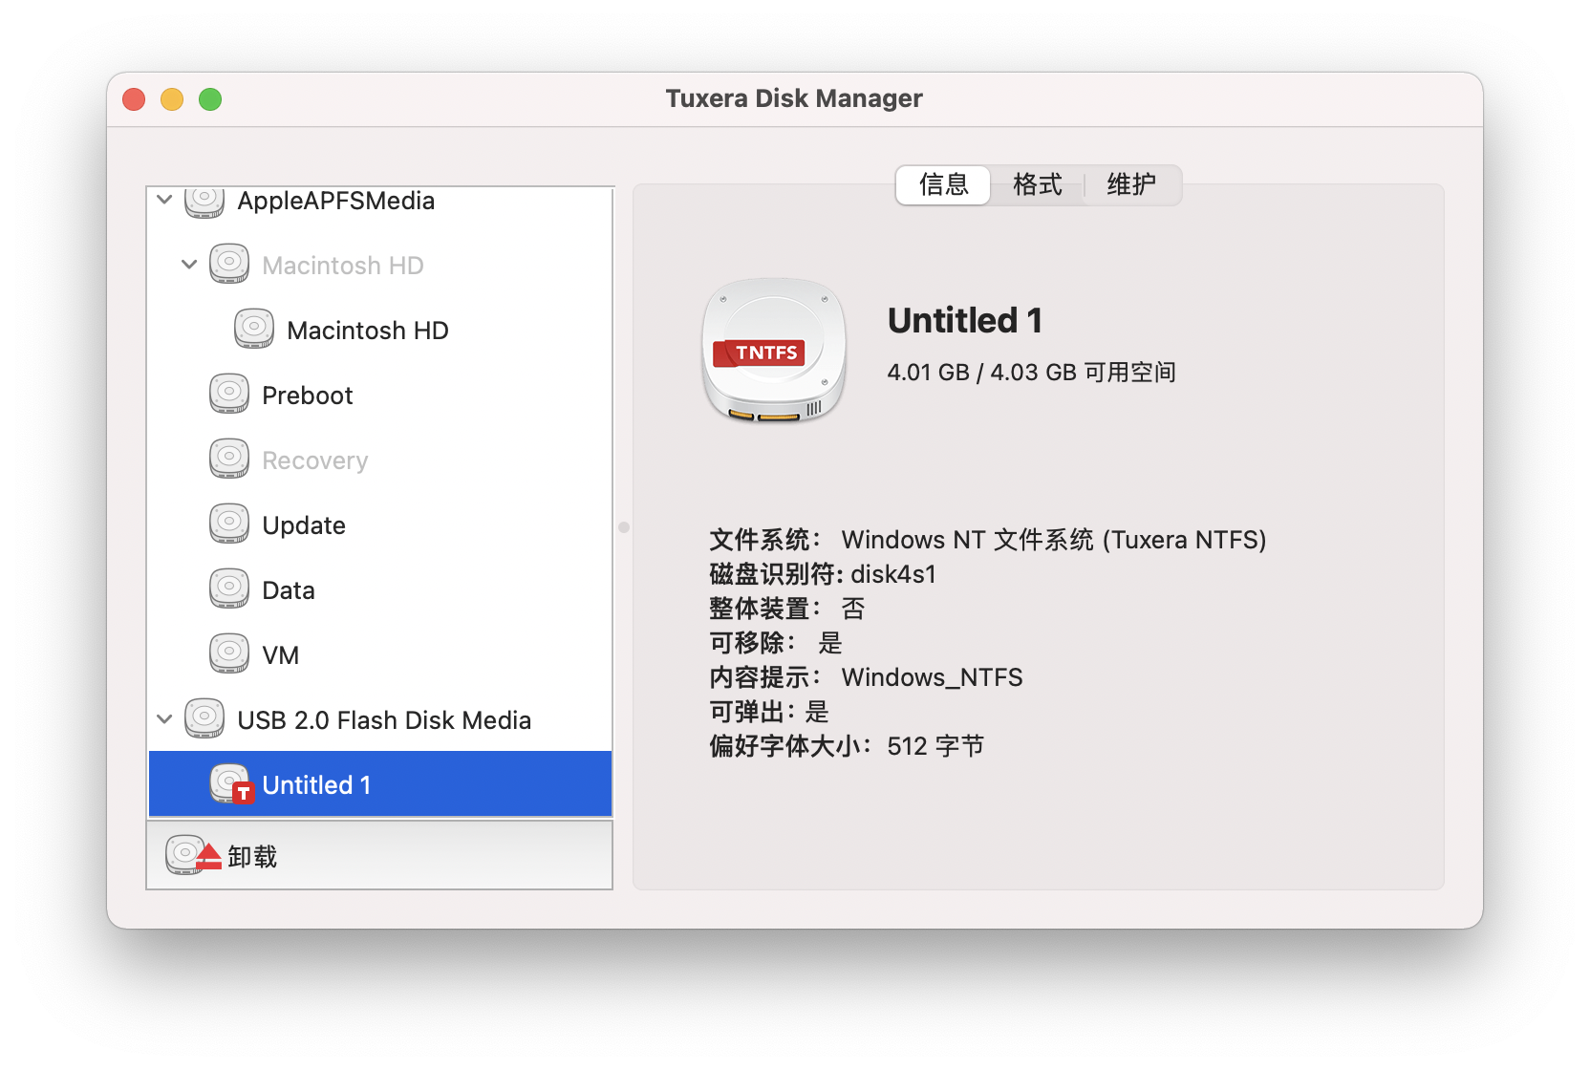Click the green zoom window button
The image size is (1590, 1070).
[x=210, y=99]
